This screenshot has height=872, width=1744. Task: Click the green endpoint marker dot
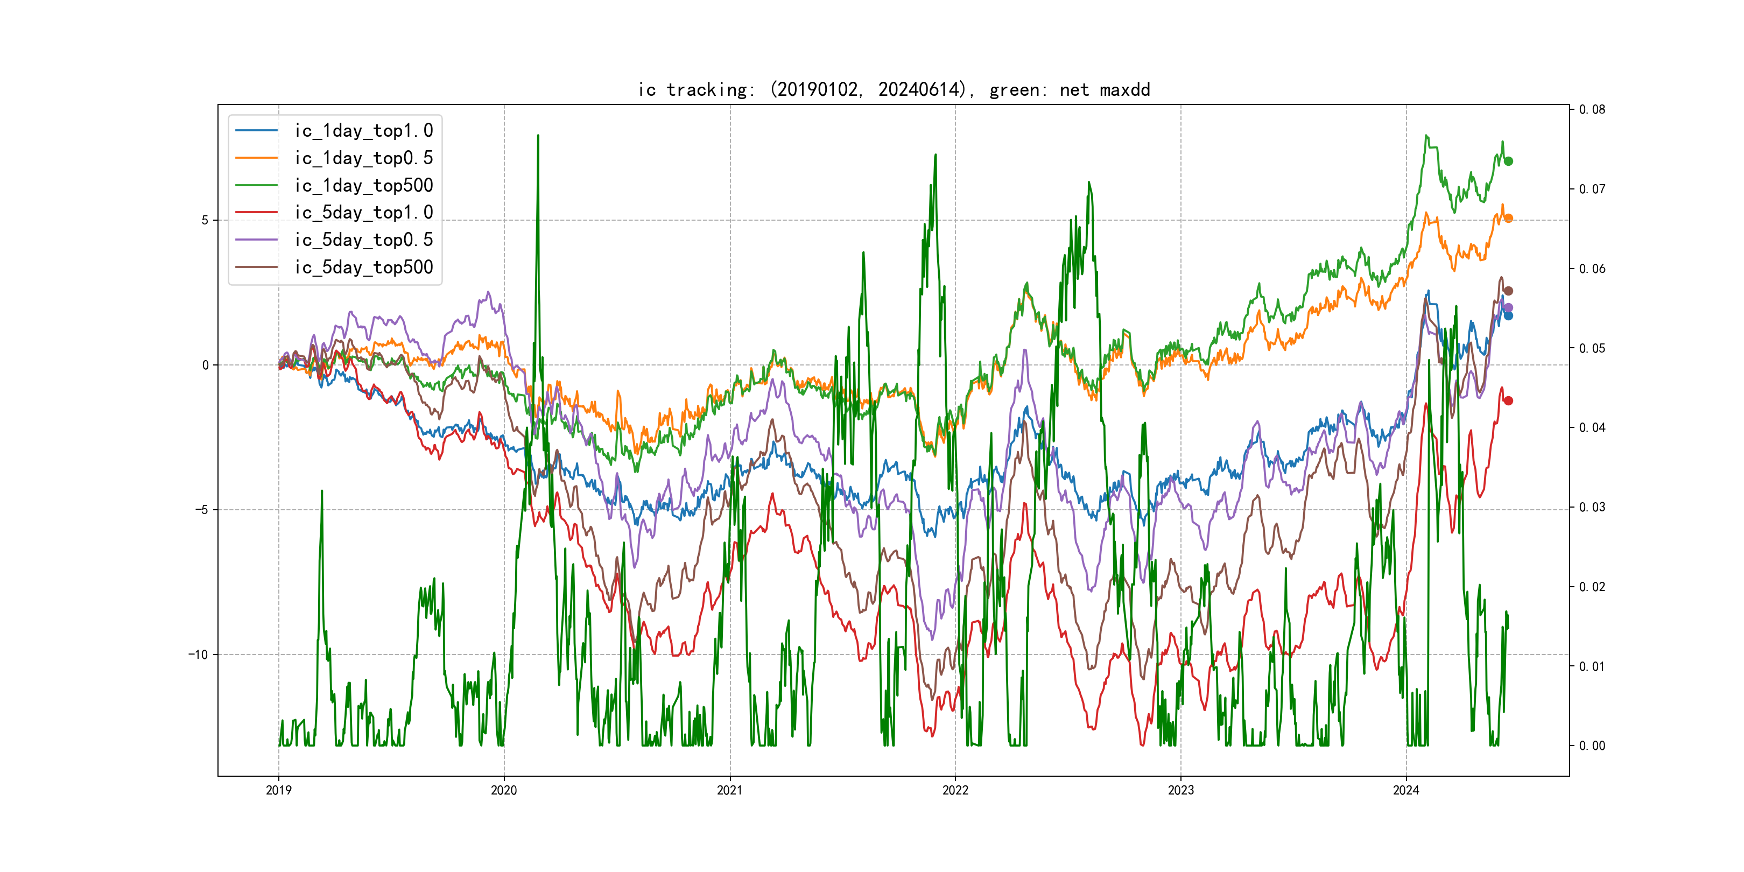point(1508,161)
